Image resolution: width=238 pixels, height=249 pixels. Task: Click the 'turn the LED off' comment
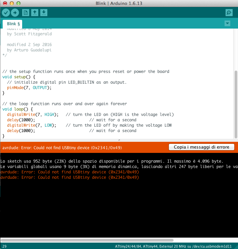tap(119, 125)
